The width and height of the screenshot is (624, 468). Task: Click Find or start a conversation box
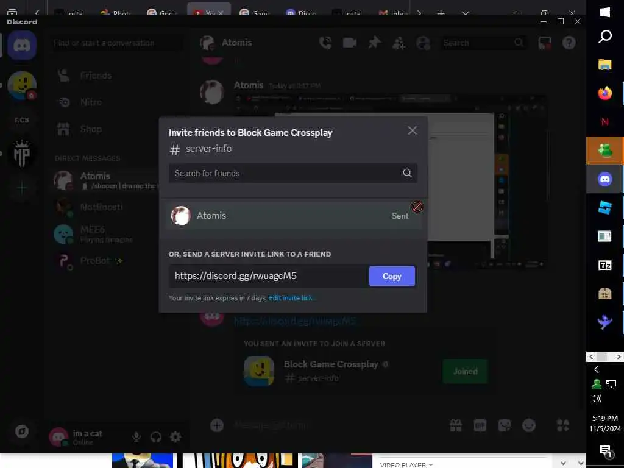(x=116, y=43)
